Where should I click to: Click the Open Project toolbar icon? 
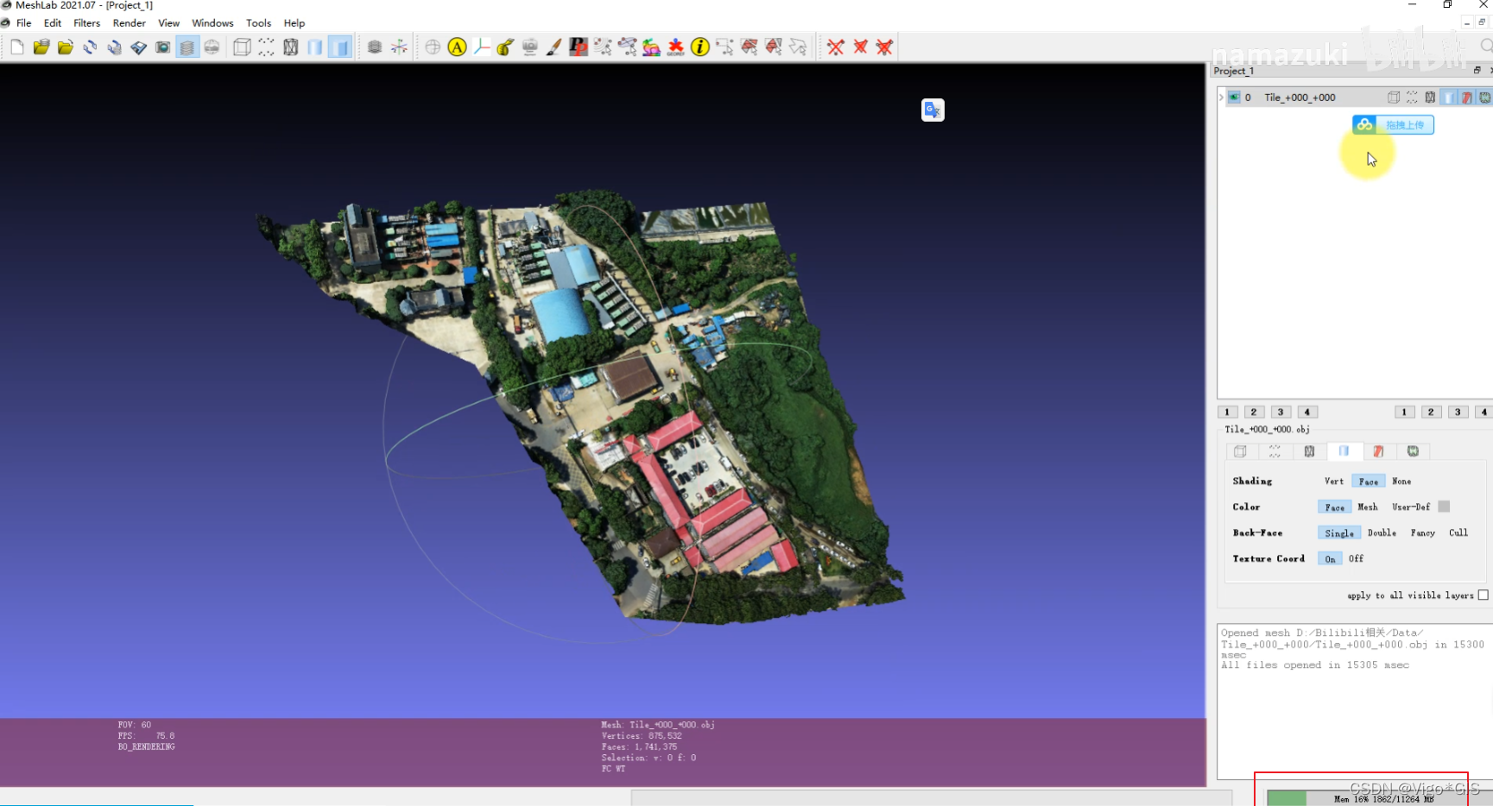[x=41, y=47]
